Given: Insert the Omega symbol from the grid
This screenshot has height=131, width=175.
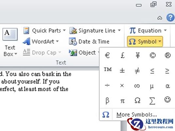Looking at the screenshot, I should click(137, 100).
